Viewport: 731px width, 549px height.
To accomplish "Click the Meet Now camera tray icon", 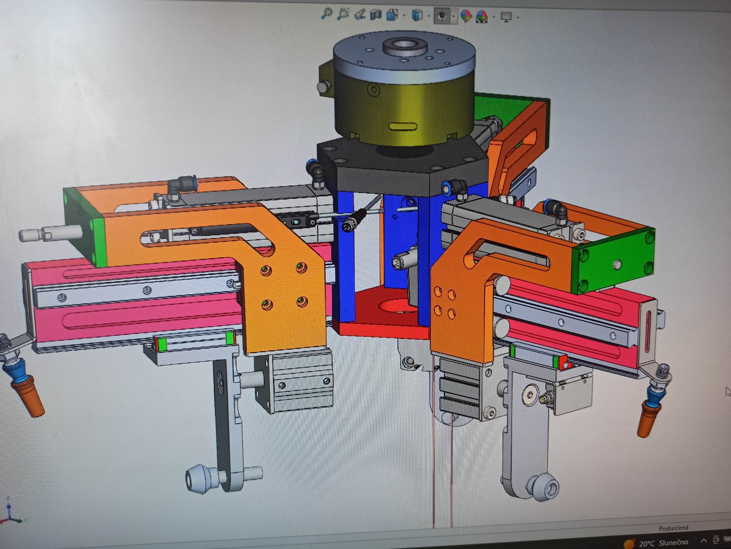I will coord(716,539).
